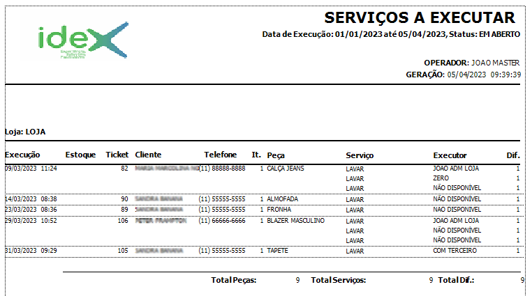Click ticket number 90
Image resolution: width=532 pixels, height=296 pixels.
124,199
